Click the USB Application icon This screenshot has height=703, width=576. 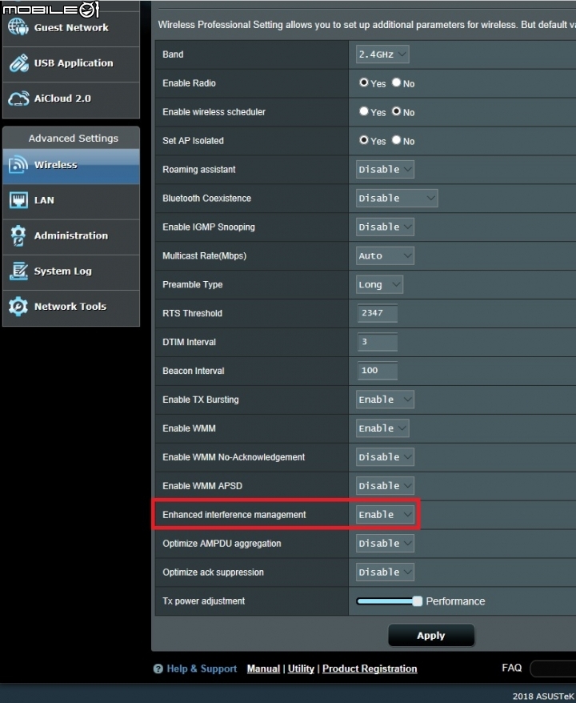pyautogui.click(x=18, y=63)
